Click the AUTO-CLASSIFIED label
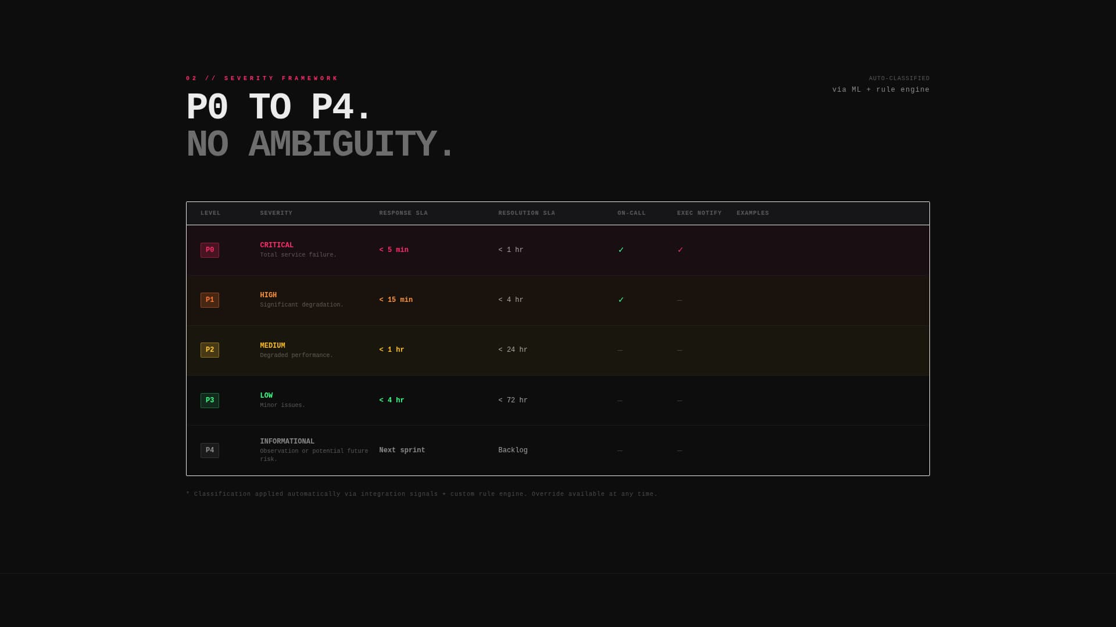The width and height of the screenshot is (1116, 627). click(899, 78)
